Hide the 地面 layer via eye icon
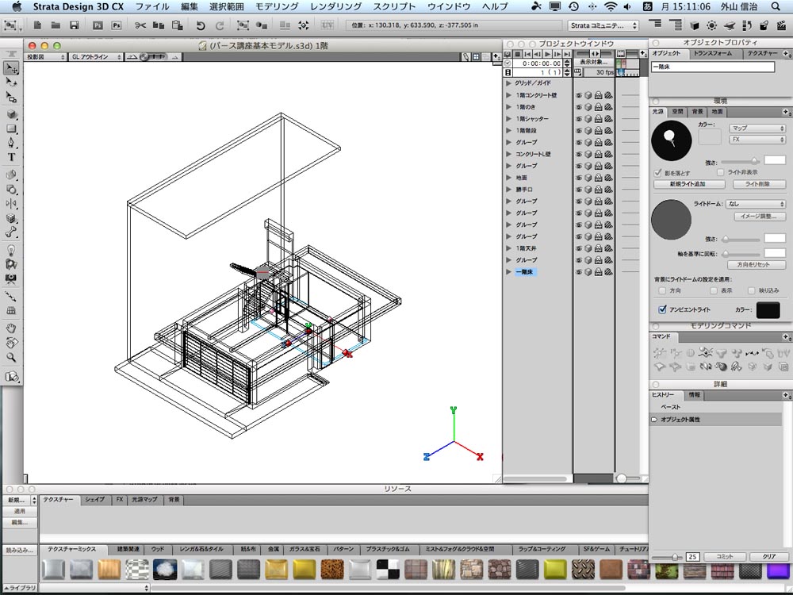This screenshot has height=595, width=793. click(578, 178)
